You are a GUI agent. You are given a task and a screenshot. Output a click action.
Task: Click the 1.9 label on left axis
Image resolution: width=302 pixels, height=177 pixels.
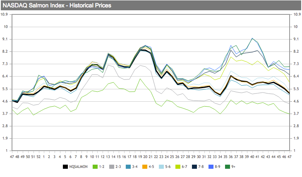pos(5,138)
